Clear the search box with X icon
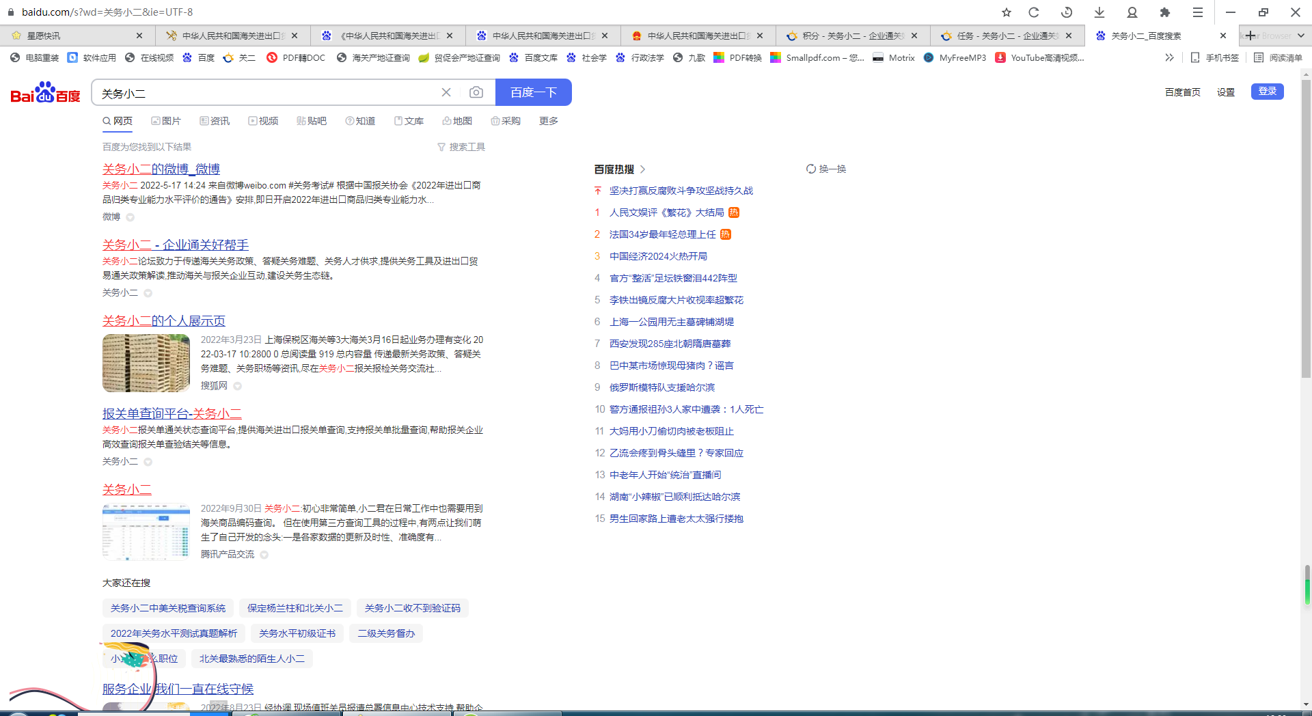1312x716 pixels. (x=446, y=92)
